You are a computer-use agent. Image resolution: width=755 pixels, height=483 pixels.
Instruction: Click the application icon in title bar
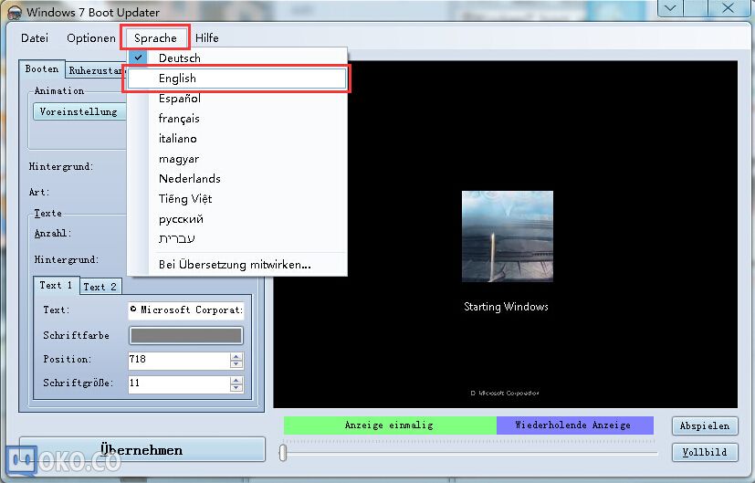coord(15,12)
